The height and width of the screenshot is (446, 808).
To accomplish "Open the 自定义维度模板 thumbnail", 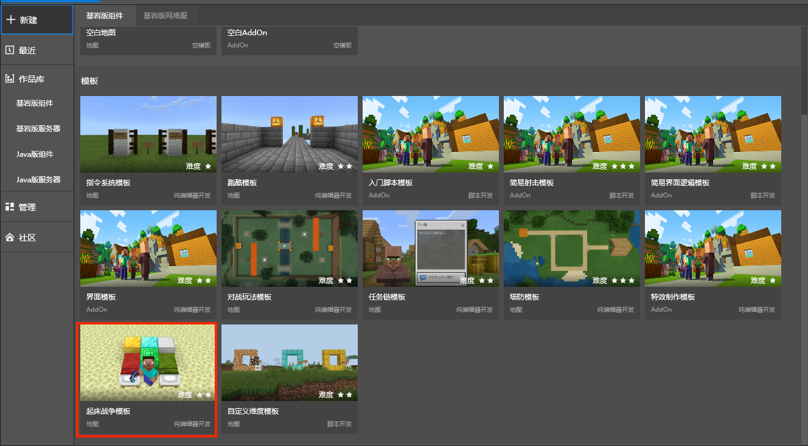I will click(290, 363).
